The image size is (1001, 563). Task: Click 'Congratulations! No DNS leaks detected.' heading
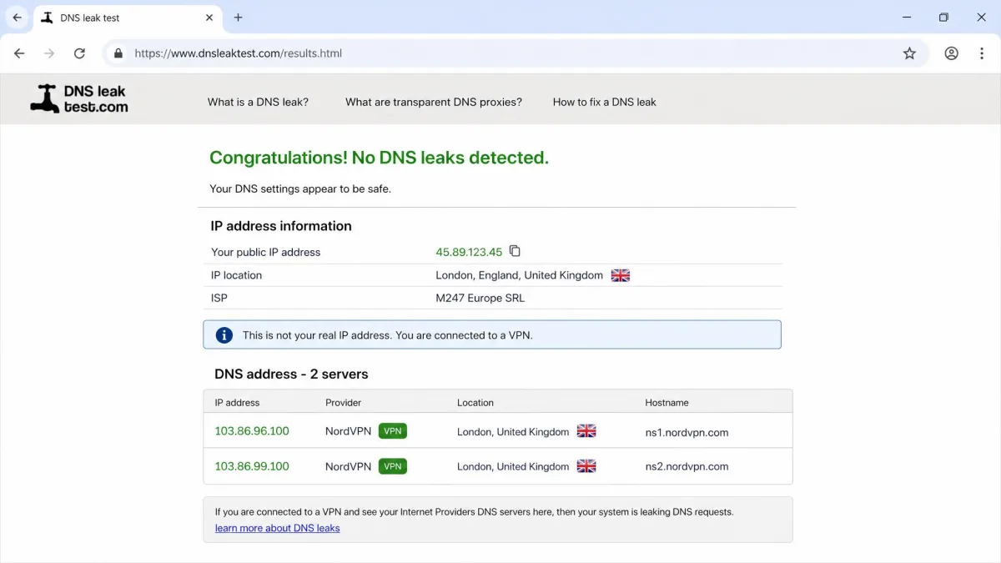pos(379,158)
